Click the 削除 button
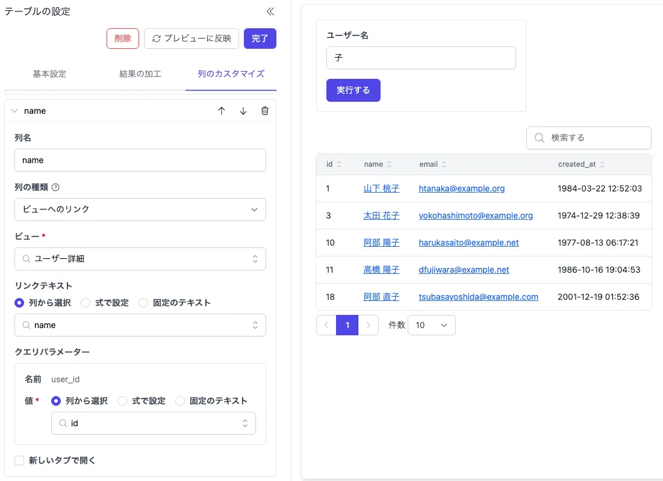 pos(123,39)
